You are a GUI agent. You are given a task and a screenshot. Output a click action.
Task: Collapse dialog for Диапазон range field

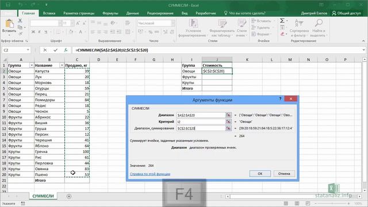point(228,115)
